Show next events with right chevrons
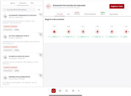 pyautogui.click(x=128, y=32)
